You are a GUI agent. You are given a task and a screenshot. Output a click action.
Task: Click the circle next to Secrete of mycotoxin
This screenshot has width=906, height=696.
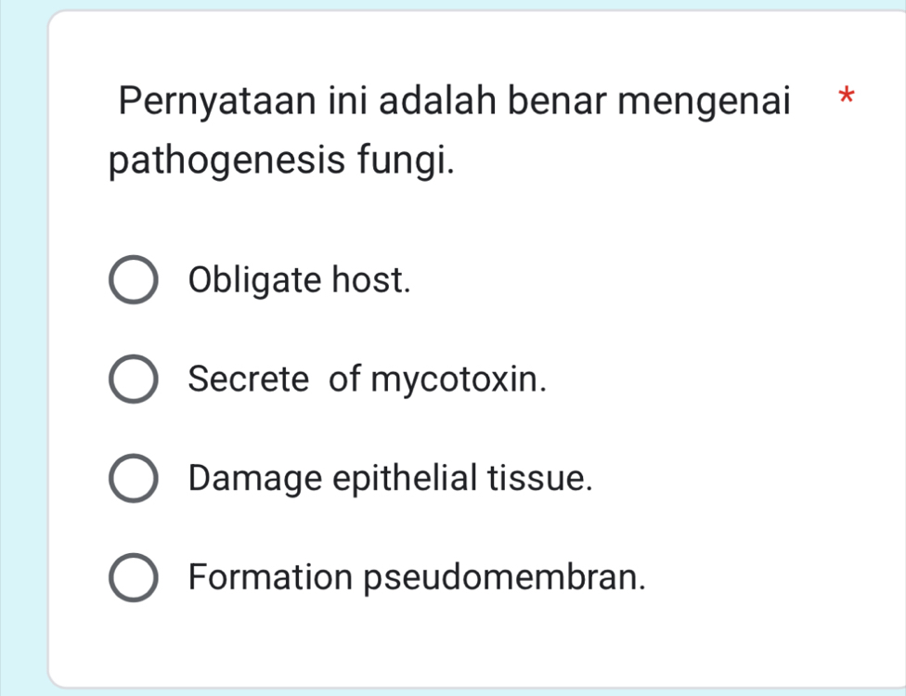pos(133,380)
